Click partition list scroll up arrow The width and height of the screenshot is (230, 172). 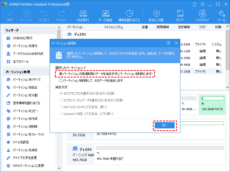click(x=227, y=26)
